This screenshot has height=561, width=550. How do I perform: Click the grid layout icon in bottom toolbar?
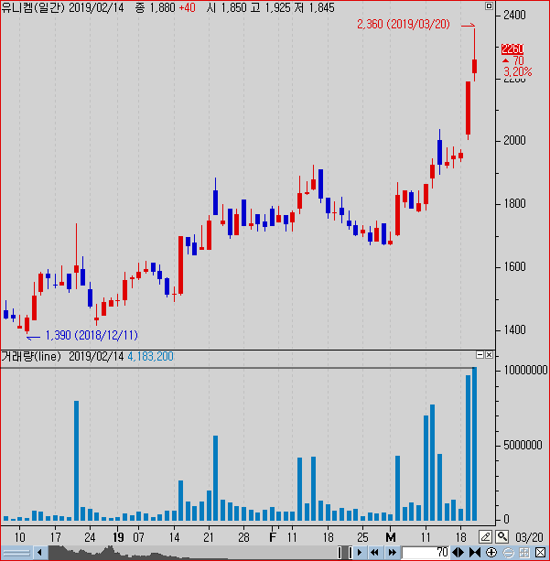(x=524, y=553)
